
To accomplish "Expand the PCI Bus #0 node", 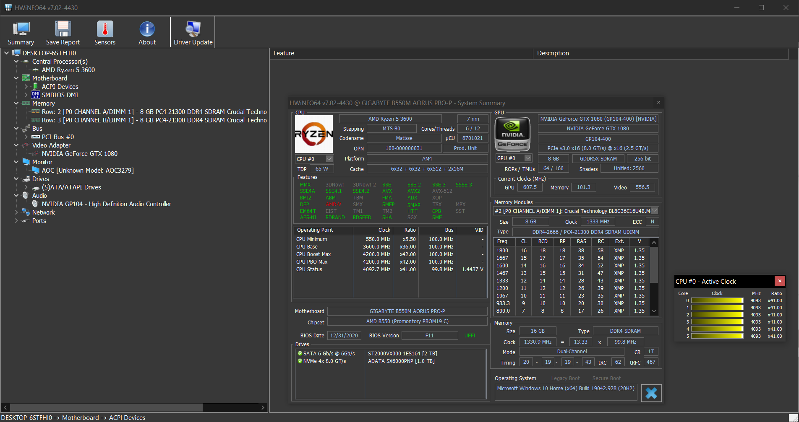I will point(26,137).
